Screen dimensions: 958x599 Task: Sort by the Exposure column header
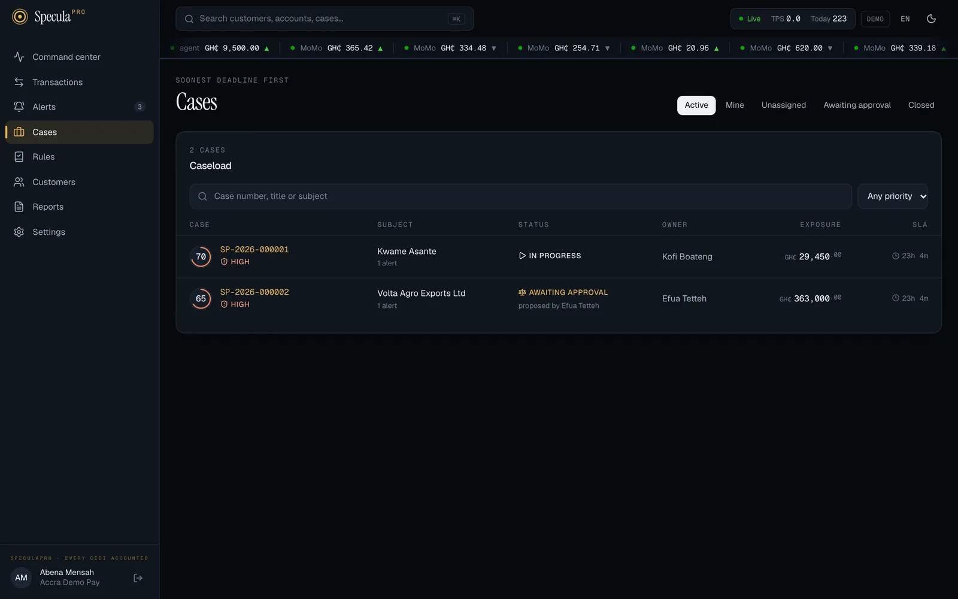820,225
